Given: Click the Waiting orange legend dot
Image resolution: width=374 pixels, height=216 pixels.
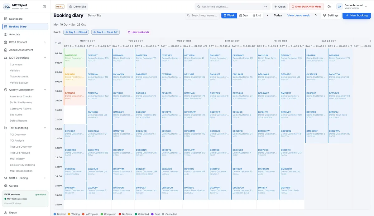Looking at the screenshot, I should 69,214.
